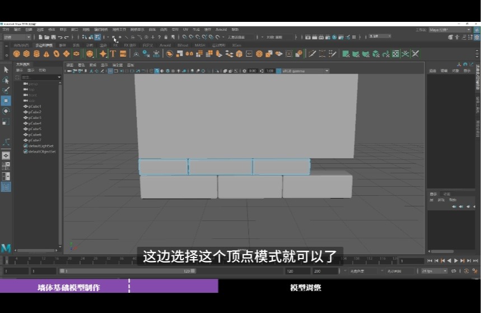Create a polygon cube from the shelf
Viewport: 481px width, 313px height.
26,54
